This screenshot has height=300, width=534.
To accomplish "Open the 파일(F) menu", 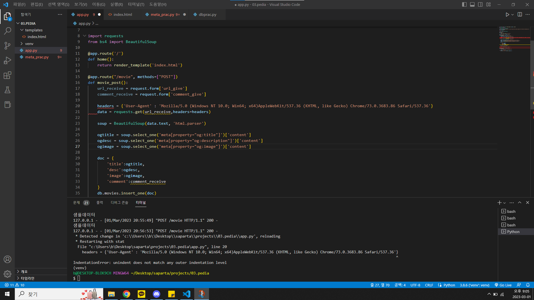I will coord(19,4).
